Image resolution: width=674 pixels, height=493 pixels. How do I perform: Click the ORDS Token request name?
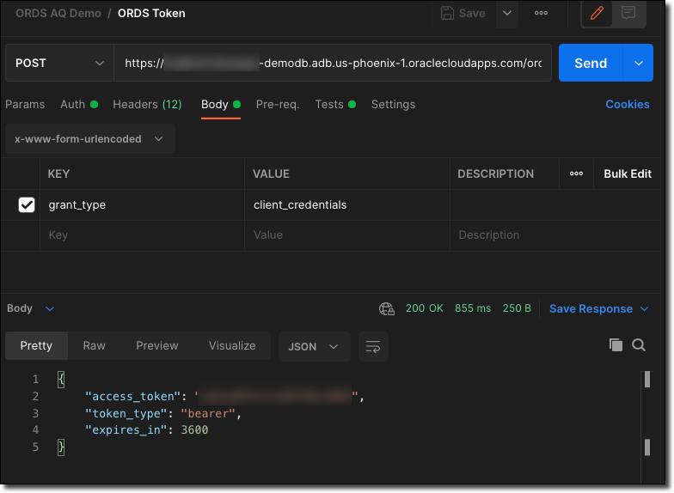(x=151, y=14)
